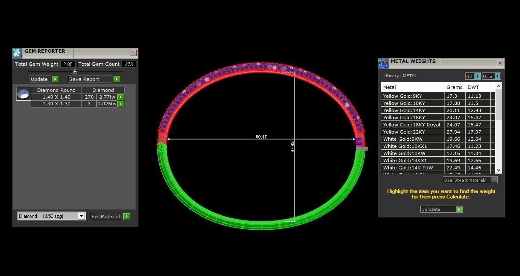This screenshot has width=520, height=276.
Task: Select Yellow Gold:18KY Royal row
Action: pos(438,125)
